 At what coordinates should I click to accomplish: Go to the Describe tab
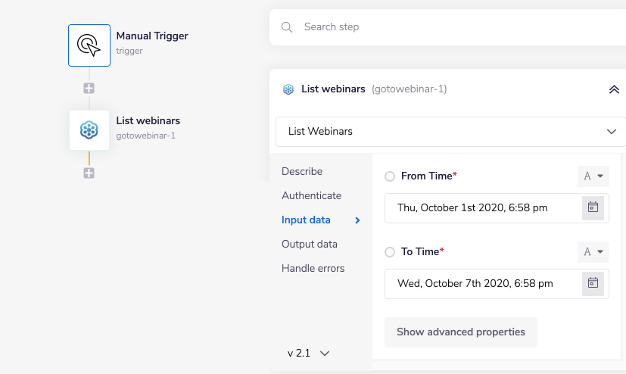302,171
